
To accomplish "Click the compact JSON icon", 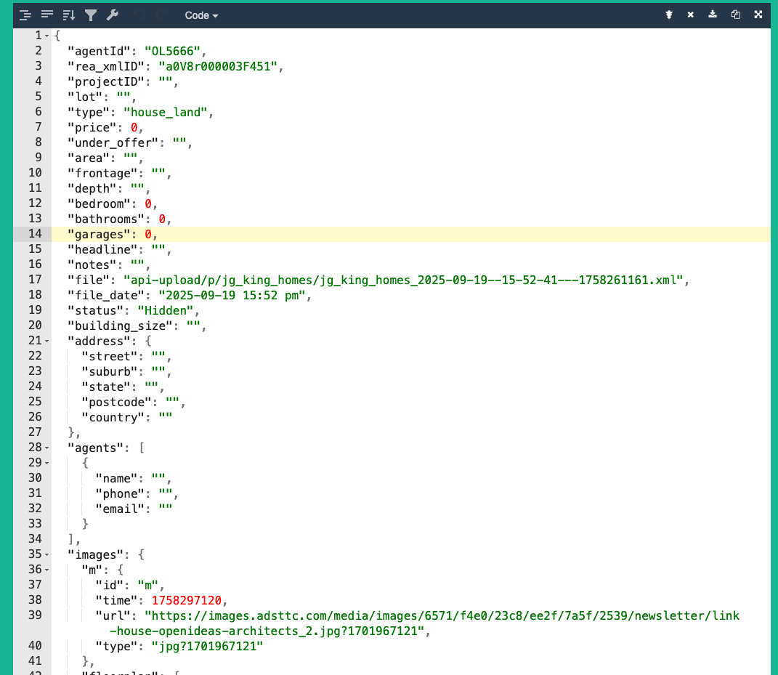I will (x=47, y=15).
